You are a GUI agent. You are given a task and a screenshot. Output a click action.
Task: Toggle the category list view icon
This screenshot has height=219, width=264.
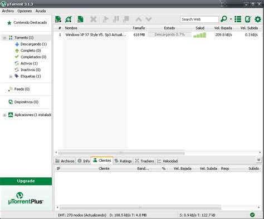click(238, 19)
